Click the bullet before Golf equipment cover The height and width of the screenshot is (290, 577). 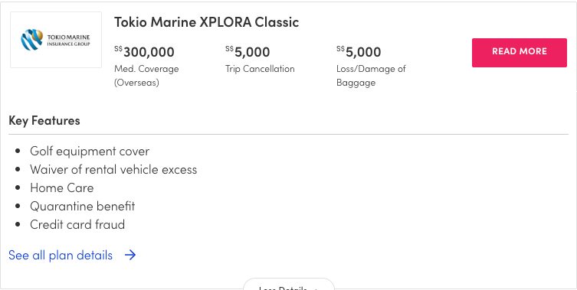18,151
